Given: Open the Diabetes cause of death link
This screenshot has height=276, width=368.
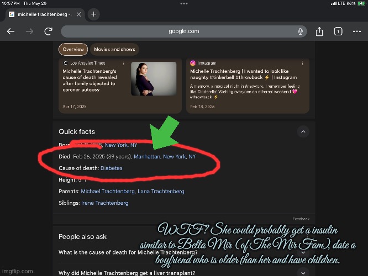Looking at the screenshot, I should pyautogui.click(x=112, y=168).
